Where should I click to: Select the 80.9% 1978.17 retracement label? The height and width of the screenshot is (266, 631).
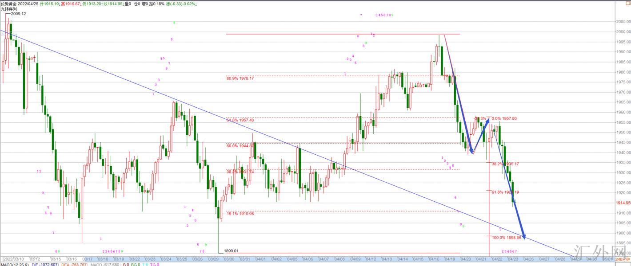tap(240, 78)
